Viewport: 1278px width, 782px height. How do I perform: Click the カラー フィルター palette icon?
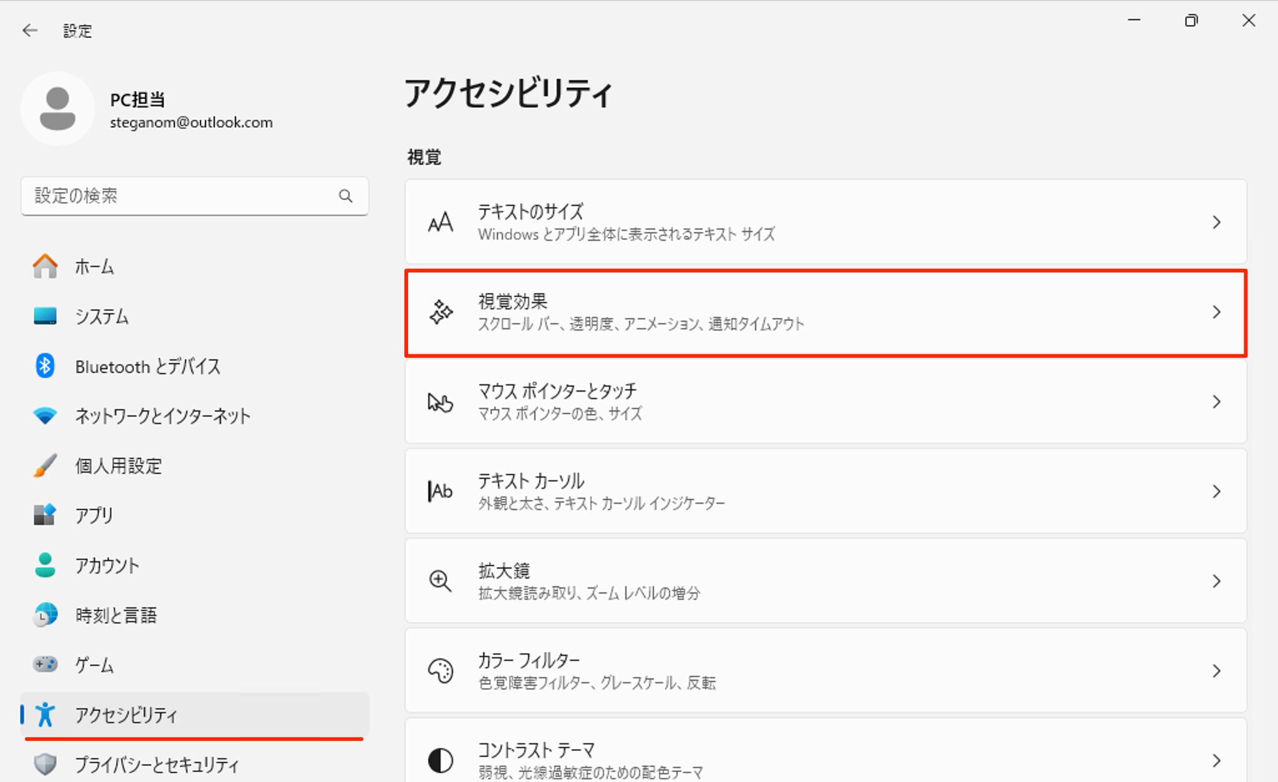[440, 670]
